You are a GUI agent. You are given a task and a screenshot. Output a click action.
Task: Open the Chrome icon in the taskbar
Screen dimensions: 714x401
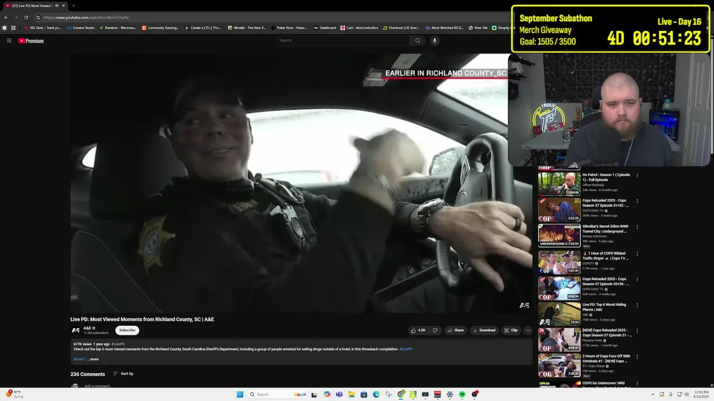401,394
